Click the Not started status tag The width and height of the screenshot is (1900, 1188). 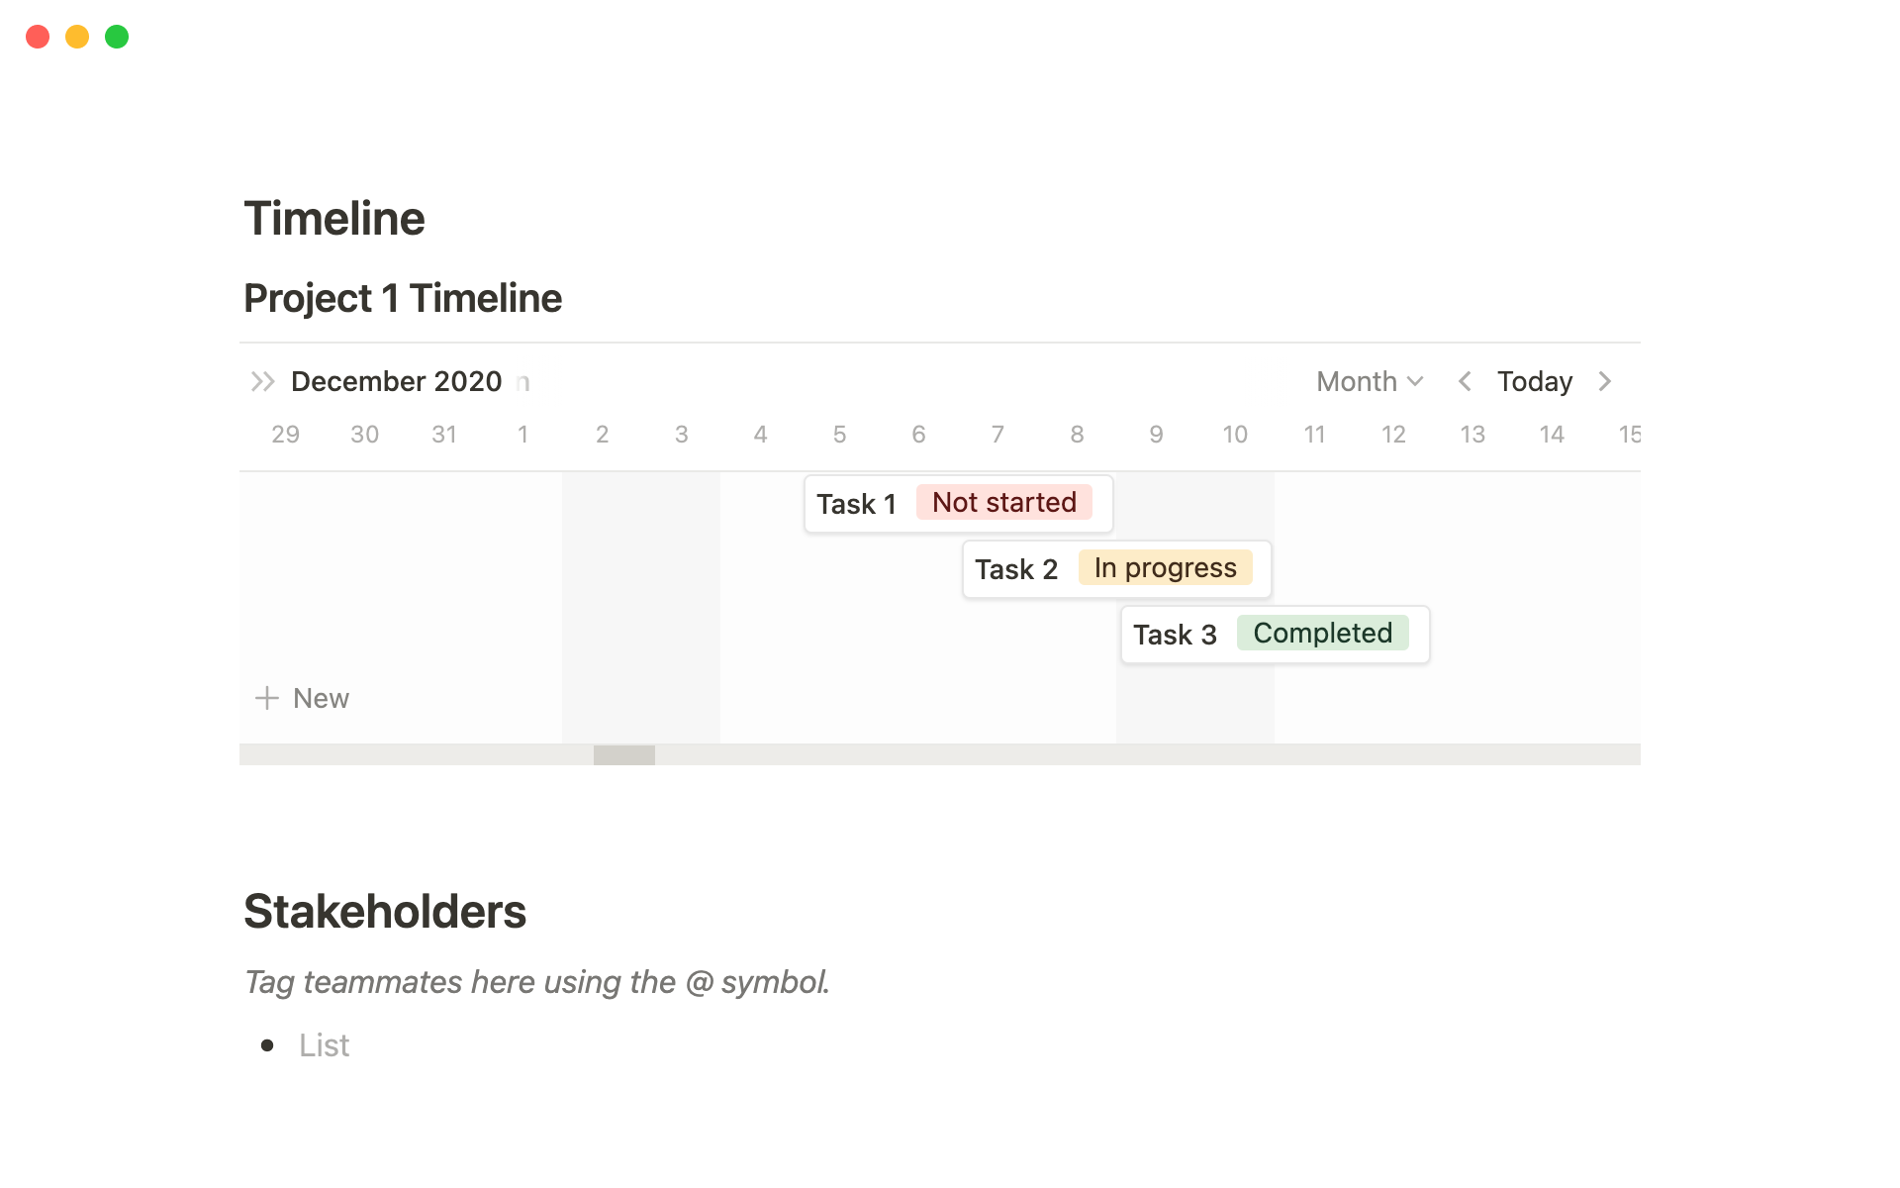[1003, 503]
